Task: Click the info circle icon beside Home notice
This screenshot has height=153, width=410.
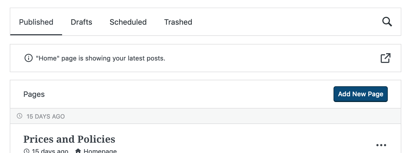Action: (28, 58)
